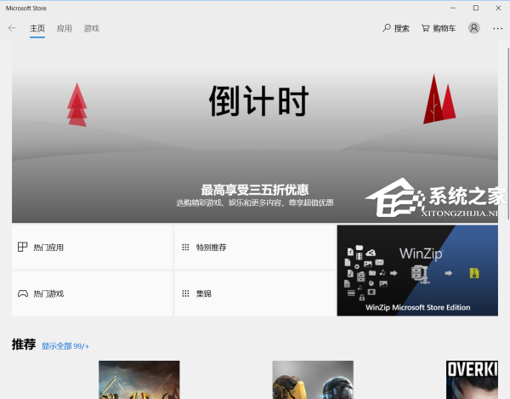The width and height of the screenshot is (510, 399).
Task: Open the robot helmet game thumbnail
Action: coord(313,379)
